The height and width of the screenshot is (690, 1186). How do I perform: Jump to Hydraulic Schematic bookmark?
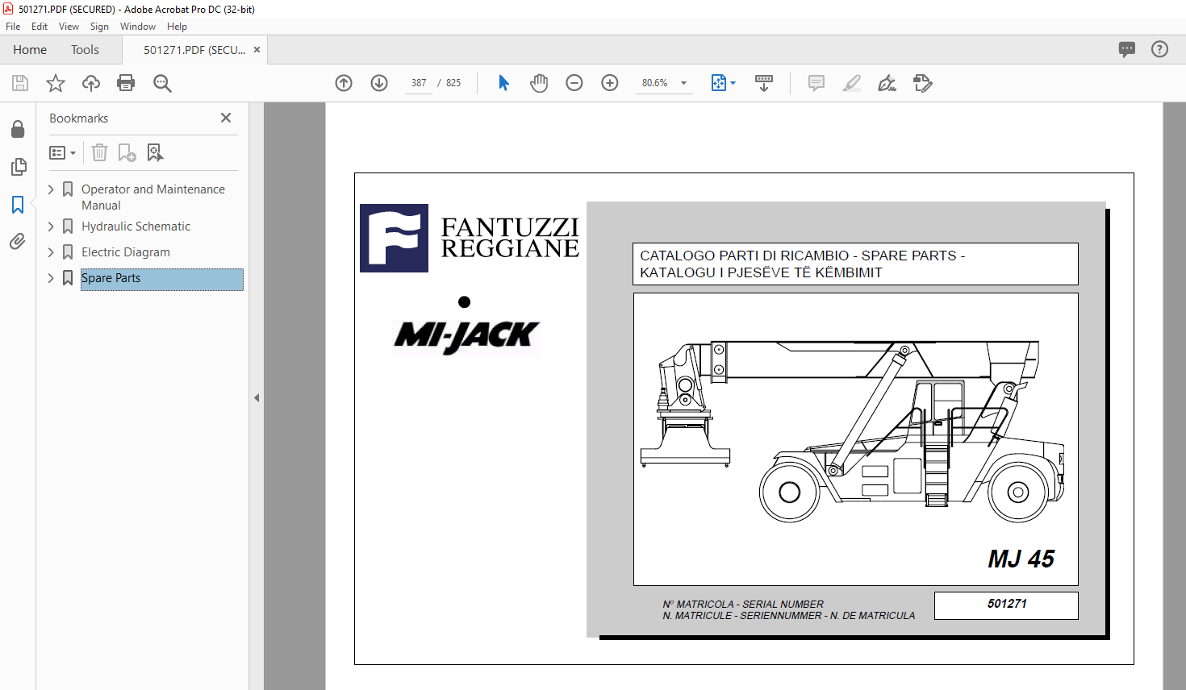tap(136, 227)
